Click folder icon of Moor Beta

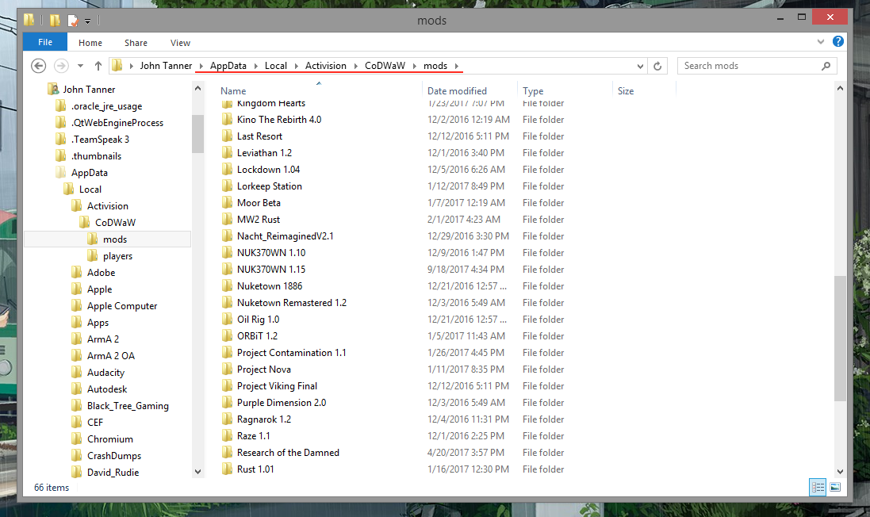tap(227, 202)
